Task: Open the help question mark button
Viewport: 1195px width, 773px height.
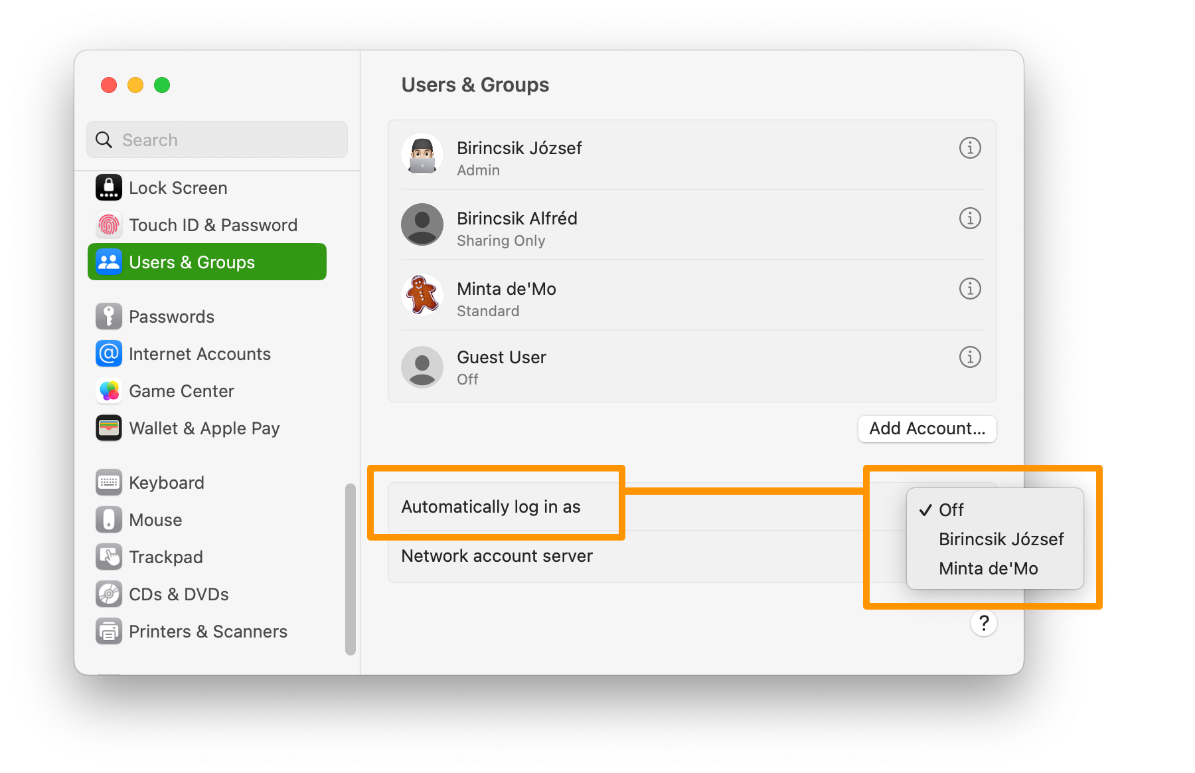Action: (984, 623)
